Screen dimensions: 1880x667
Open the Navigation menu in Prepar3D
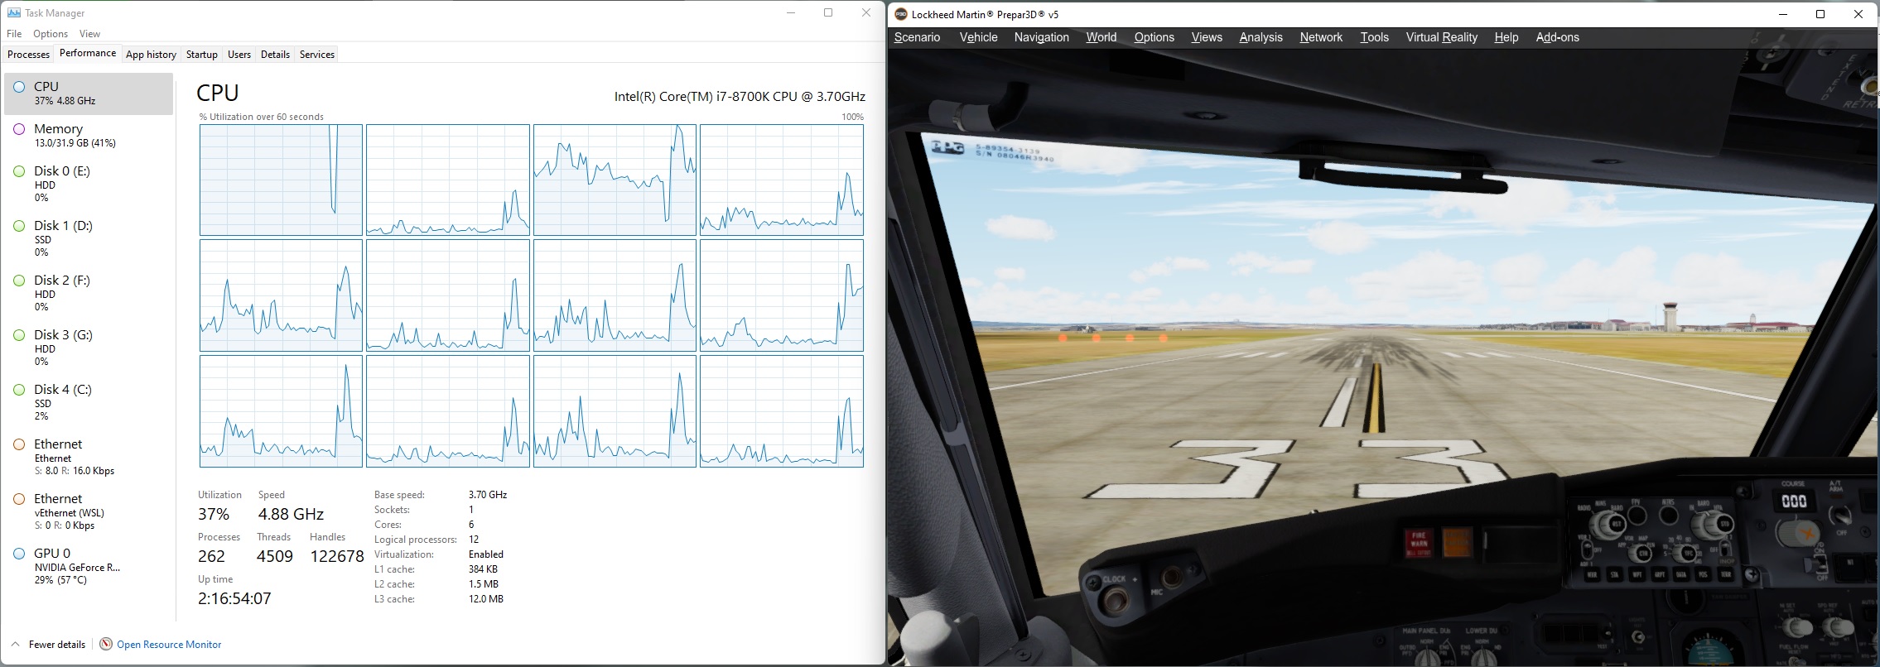(1041, 37)
